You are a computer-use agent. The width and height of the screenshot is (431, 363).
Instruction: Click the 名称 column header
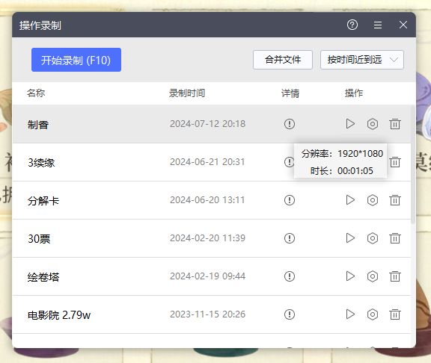click(36, 93)
